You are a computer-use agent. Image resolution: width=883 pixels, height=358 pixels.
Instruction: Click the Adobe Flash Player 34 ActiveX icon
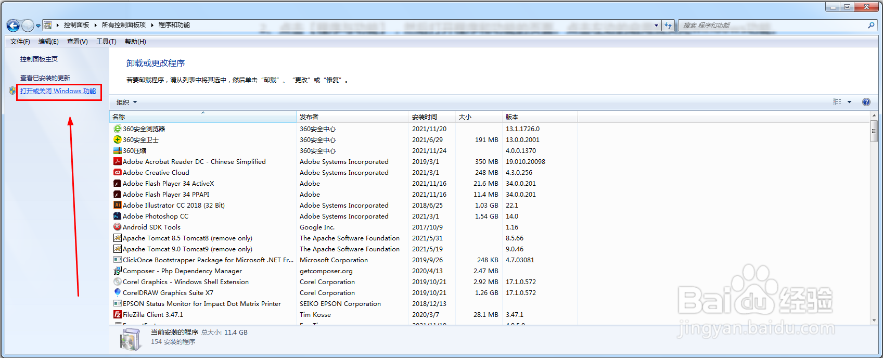tap(118, 183)
